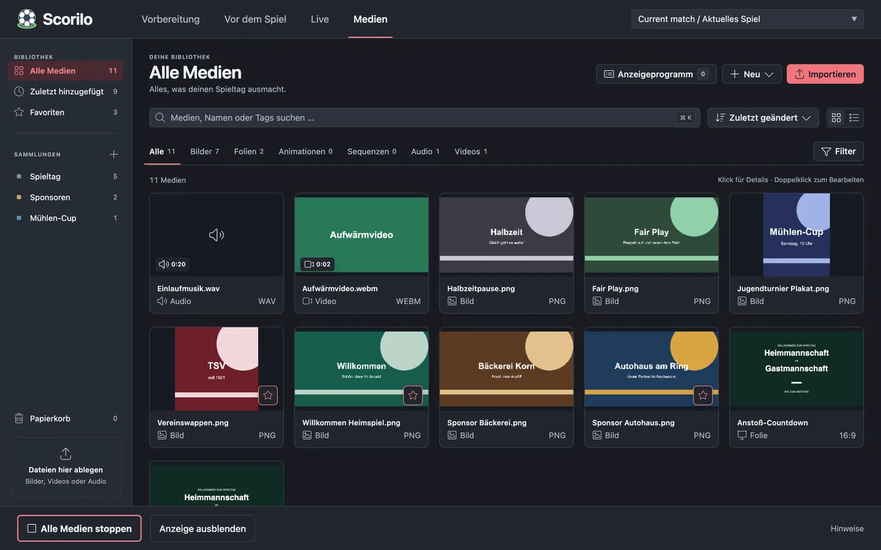The image size is (881, 550).
Task: Switch to grid view layout
Action: pyautogui.click(x=836, y=118)
